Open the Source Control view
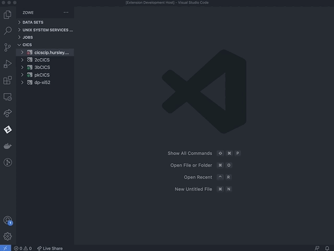 coord(8,48)
